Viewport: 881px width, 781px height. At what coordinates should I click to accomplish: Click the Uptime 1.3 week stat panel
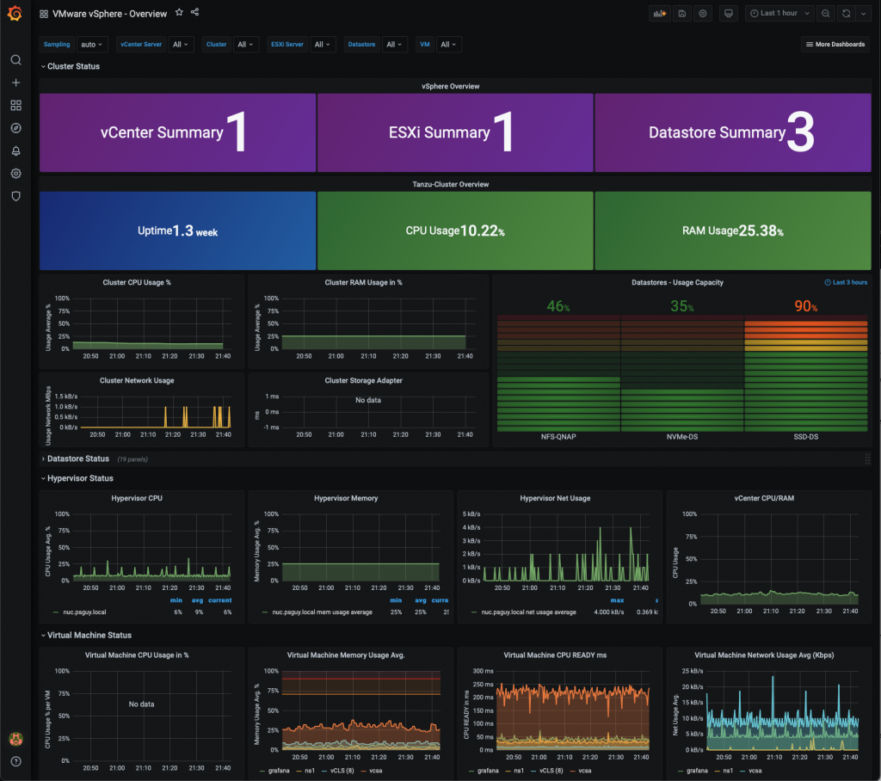[x=177, y=231]
